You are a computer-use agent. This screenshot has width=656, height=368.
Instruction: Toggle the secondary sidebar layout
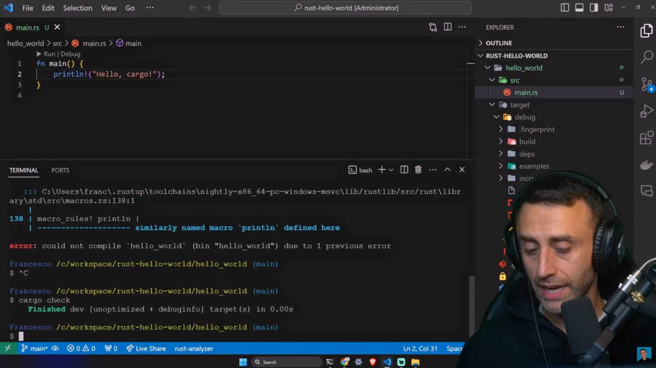[594, 8]
